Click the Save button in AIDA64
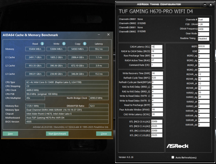The height and width of the screenshot is (164, 216). click(x=10, y=133)
